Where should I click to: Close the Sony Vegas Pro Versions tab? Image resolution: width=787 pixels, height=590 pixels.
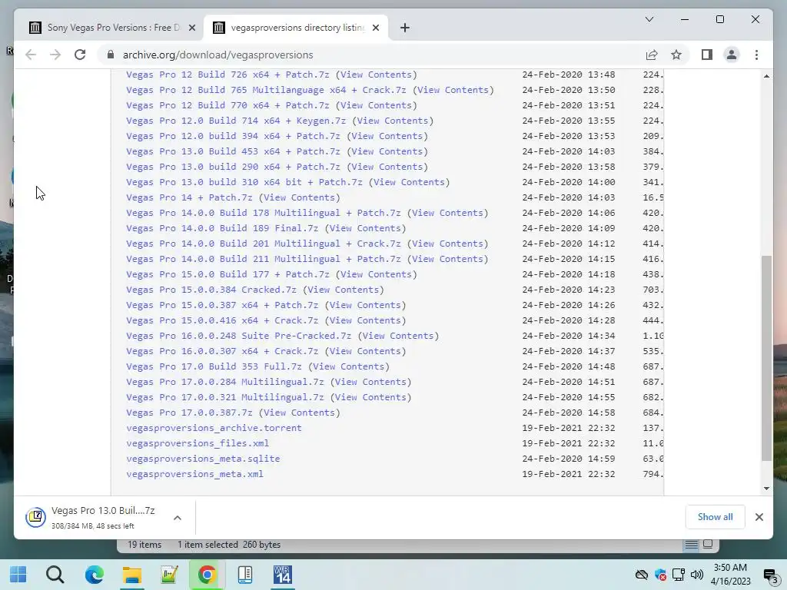[191, 28]
